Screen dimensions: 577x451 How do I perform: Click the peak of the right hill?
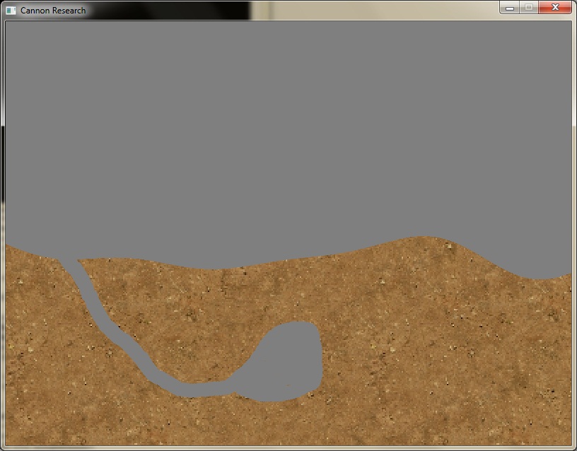pos(424,239)
